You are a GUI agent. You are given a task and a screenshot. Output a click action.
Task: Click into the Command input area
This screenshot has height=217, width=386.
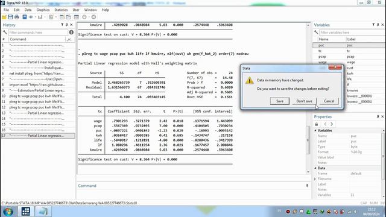point(194,194)
